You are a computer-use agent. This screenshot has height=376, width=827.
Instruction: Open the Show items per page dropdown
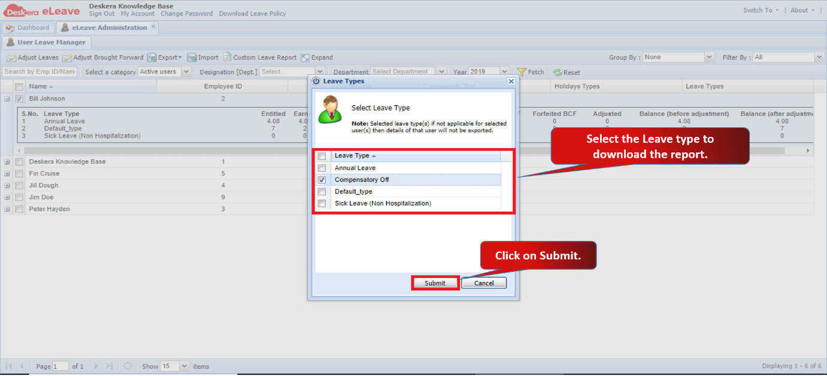point(184,366)
